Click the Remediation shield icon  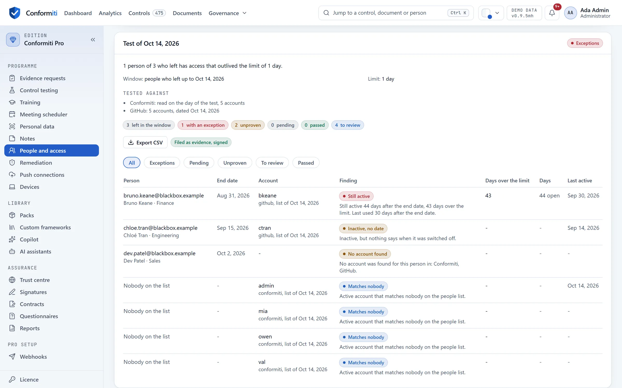point(12,163)
